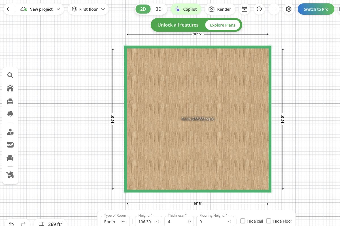The image size is (340, 226).
Task: Click the top 16' 5" dimension label
Action: click(x=198, y=34)
